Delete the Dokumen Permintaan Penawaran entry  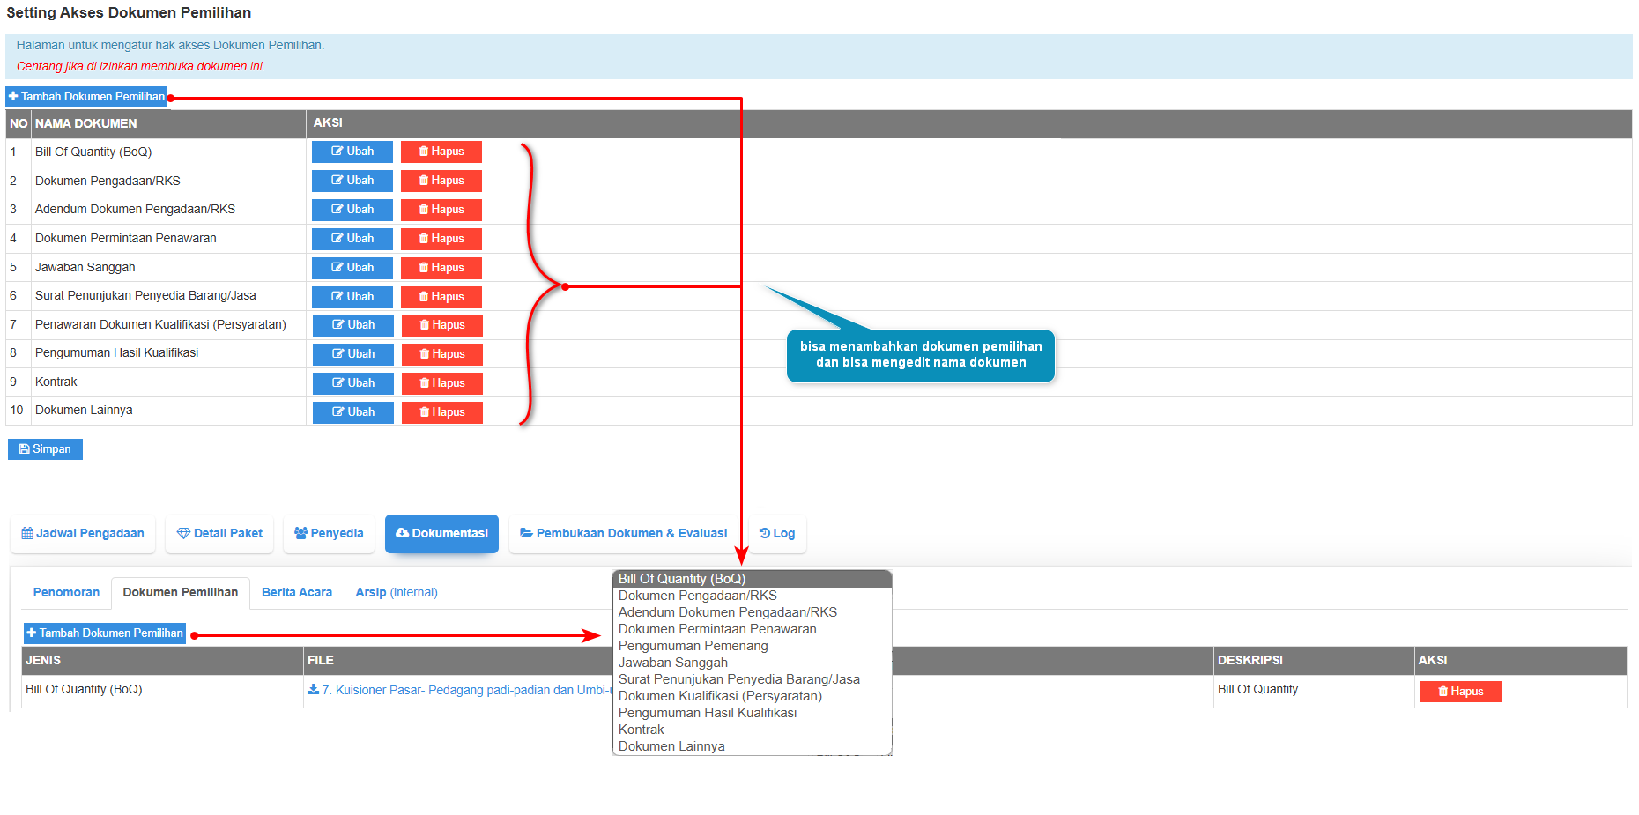pos(441,239)
